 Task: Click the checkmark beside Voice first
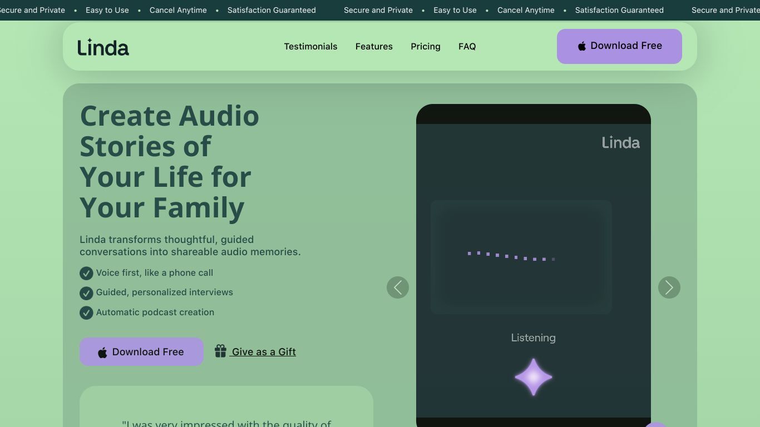pos(86,273)
